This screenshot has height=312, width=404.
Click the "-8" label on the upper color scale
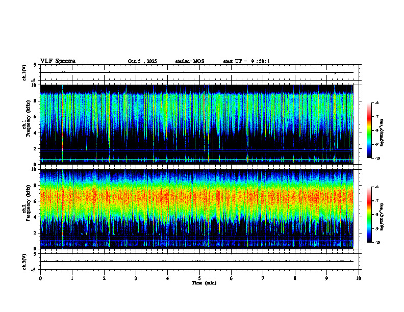[x=376, y=131]
